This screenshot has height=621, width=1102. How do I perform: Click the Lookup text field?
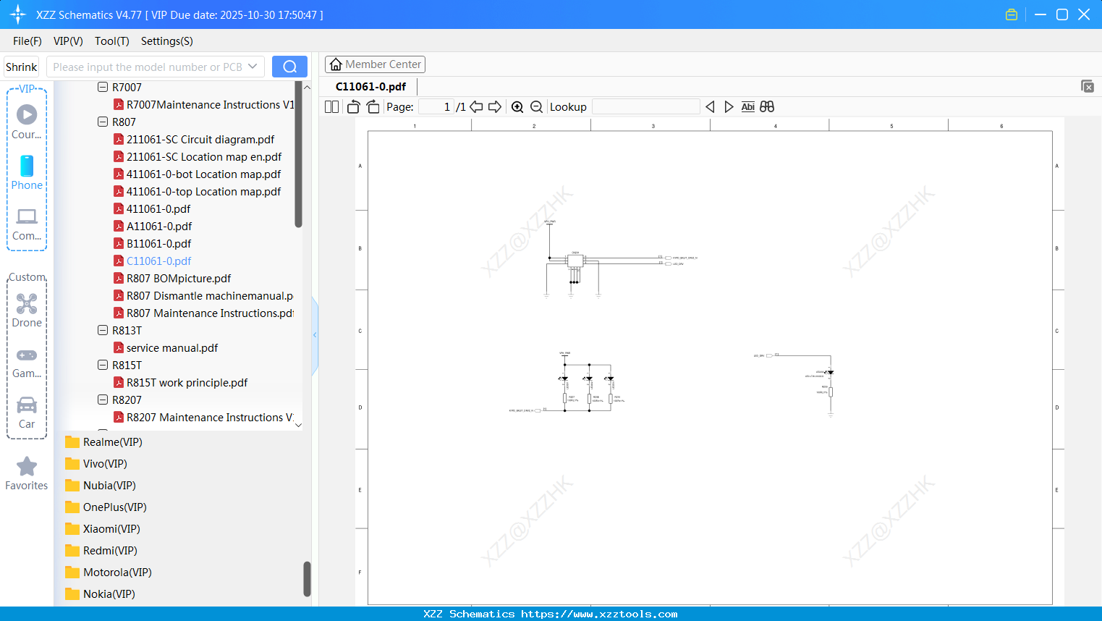click(x=646, y=107)
